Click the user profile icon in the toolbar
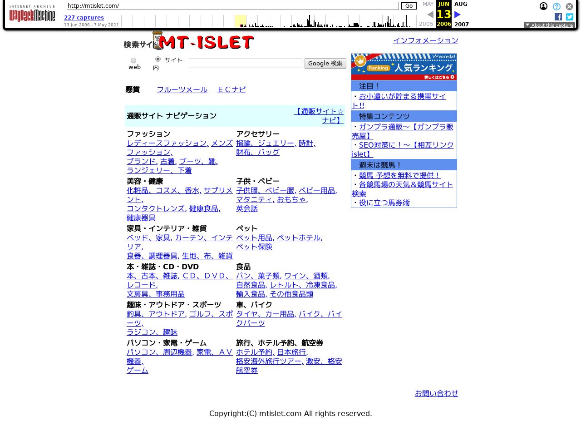 [543, 6]
